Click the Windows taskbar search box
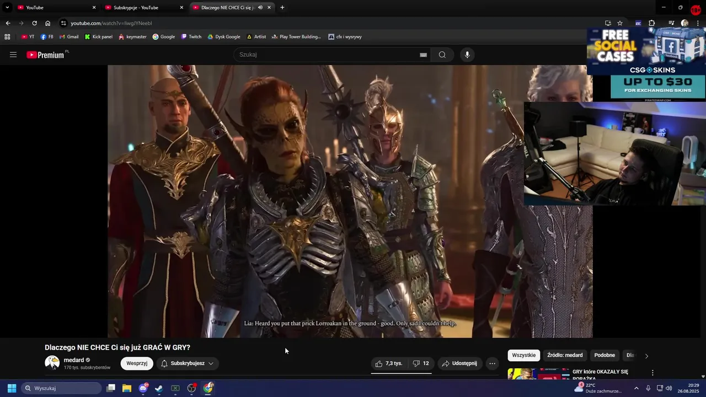The width and height of the screenshot is (706, 397). tap(62, 388)
